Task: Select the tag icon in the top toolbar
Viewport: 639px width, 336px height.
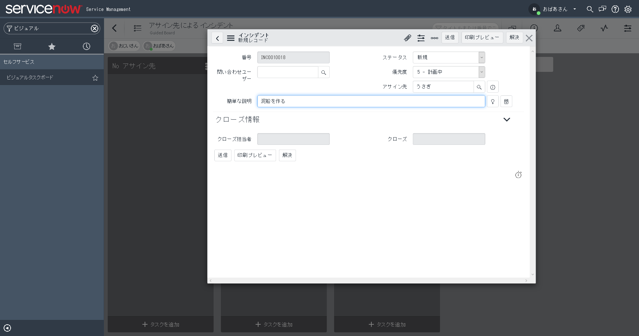Action: tap(581, 28)
